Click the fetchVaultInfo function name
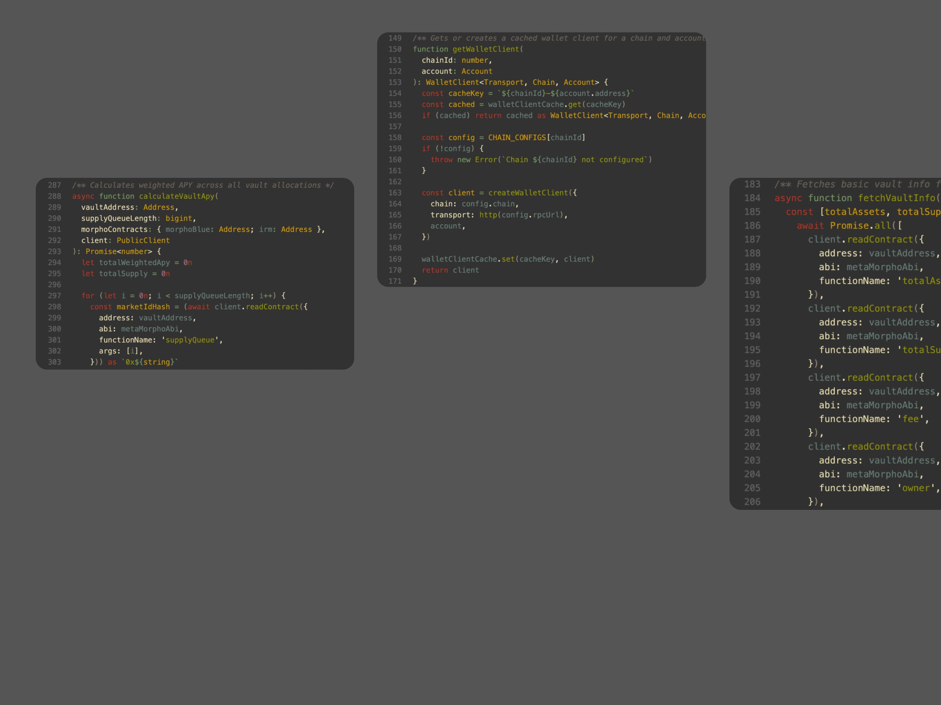The image size is (941, 705). pos(896,198)
